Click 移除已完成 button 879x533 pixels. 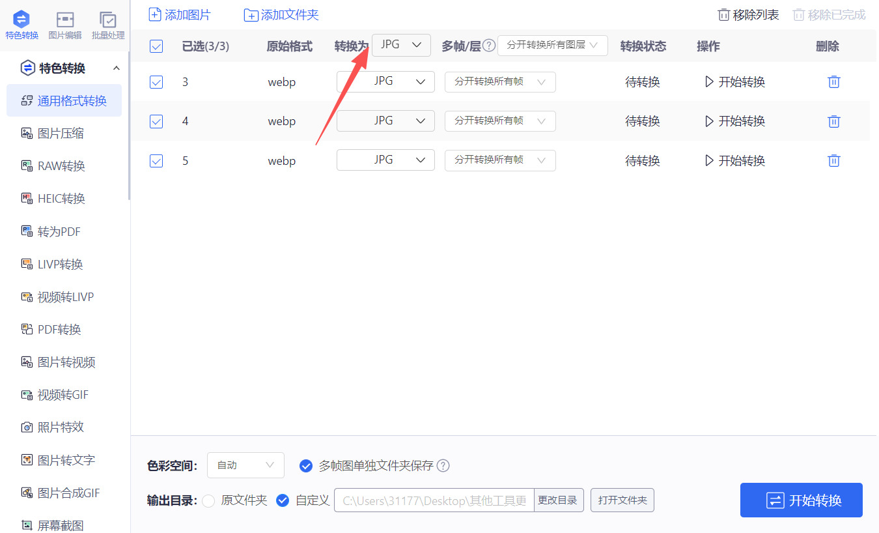829,14
